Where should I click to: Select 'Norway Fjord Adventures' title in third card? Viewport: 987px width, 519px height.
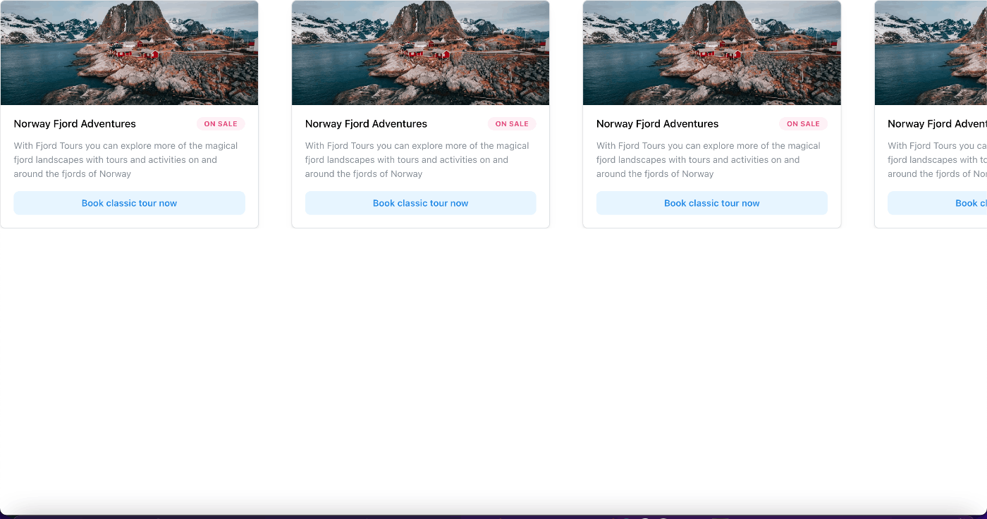657,124
